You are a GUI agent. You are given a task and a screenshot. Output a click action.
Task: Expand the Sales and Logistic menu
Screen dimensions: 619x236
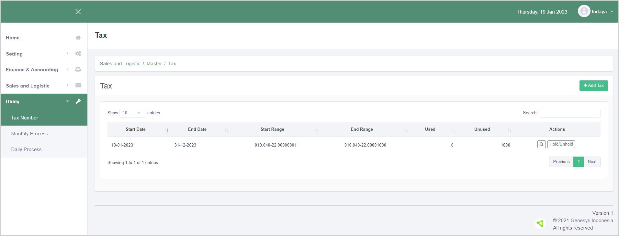point(28,86)
